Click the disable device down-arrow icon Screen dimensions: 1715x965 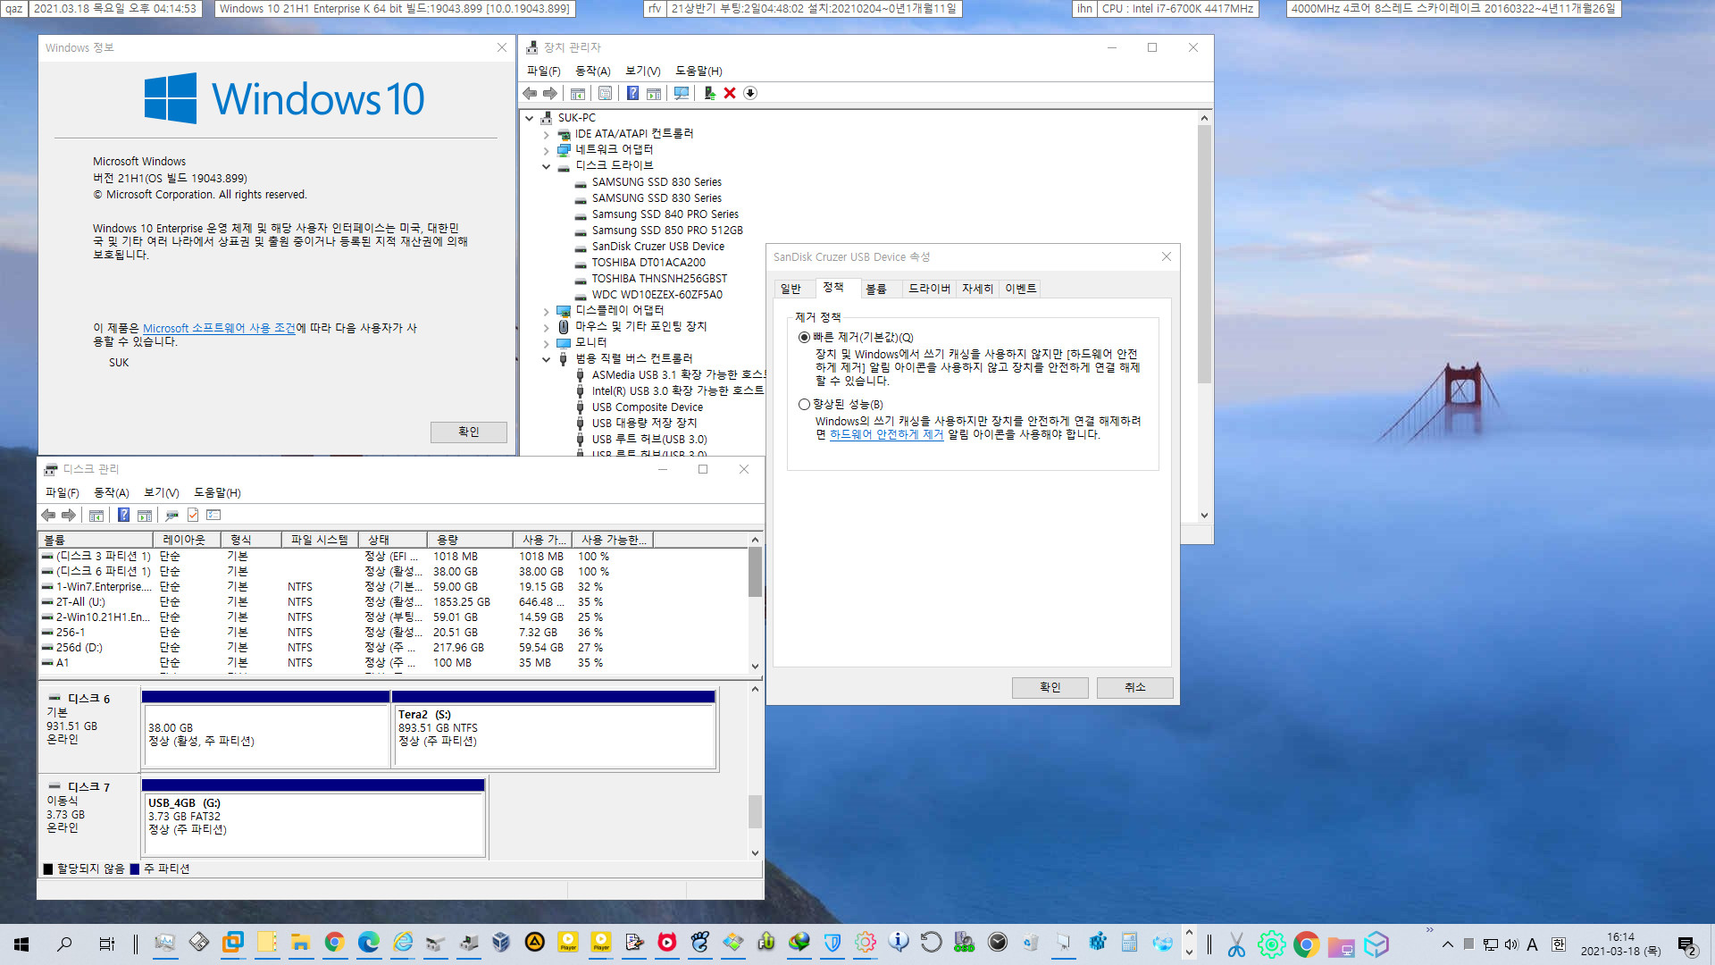pyautogui.click(x=750, y=93)
